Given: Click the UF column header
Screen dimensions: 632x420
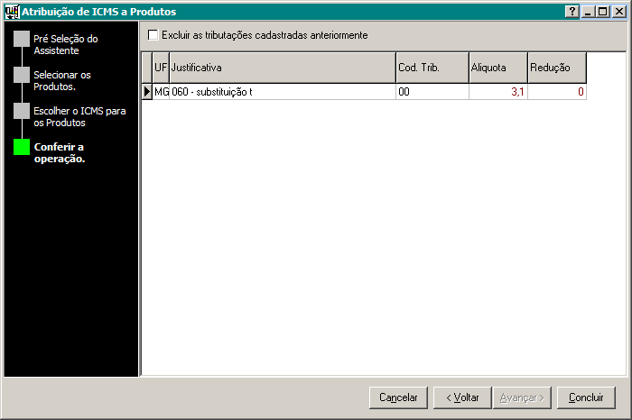Looking at the screenshot, I should 161,68.
